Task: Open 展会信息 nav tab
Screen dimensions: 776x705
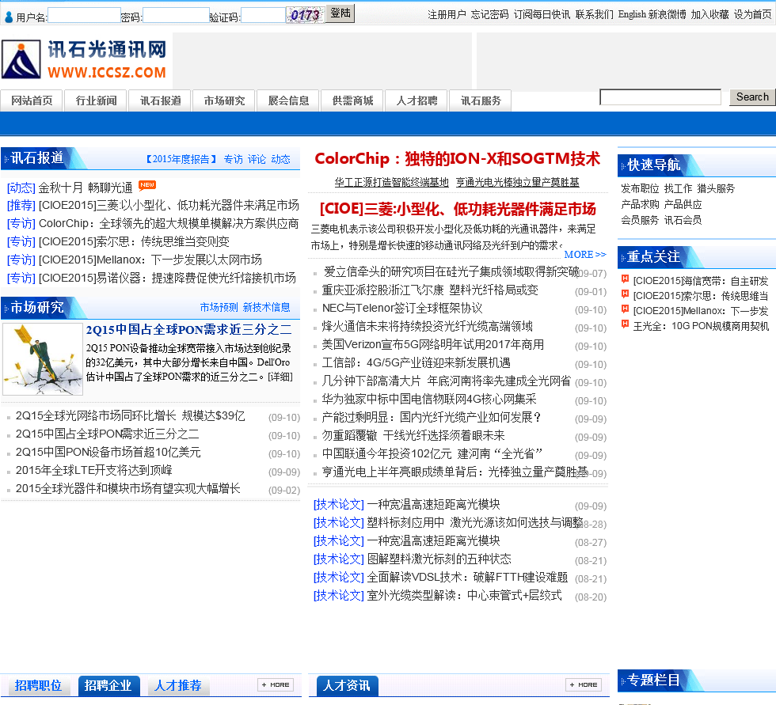Action: point(288,100)
